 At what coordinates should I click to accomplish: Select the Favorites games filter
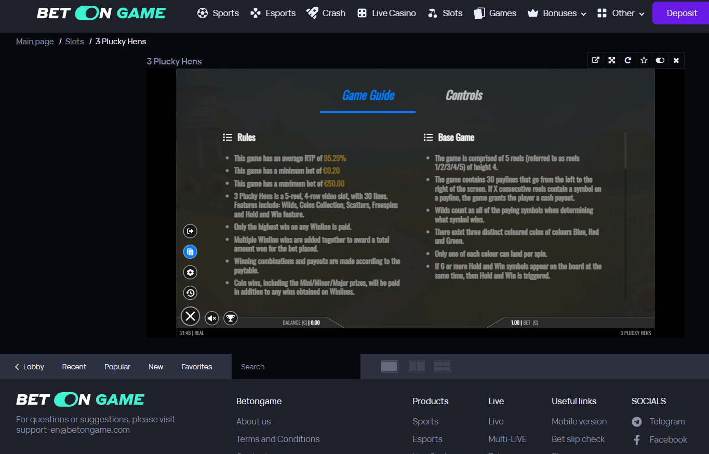[x=197, y=367]
